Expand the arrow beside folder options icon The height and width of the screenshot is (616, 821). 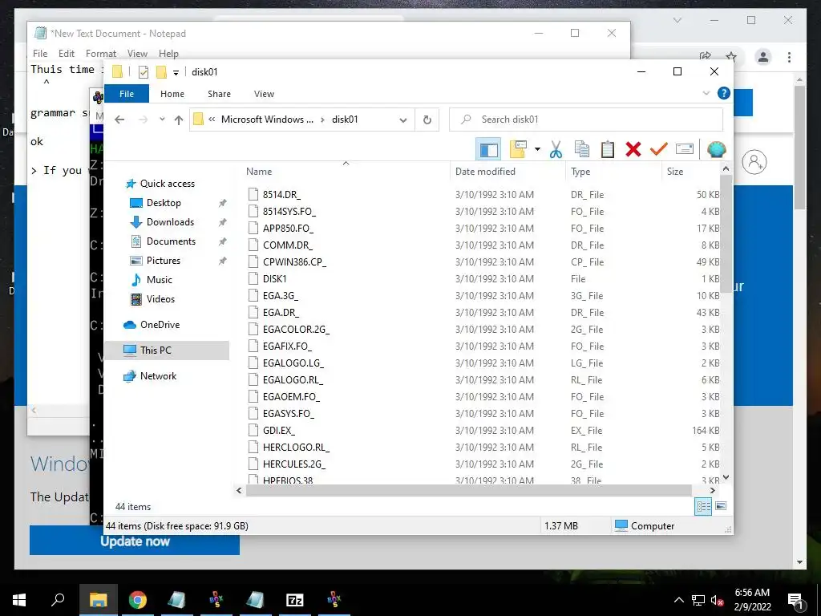coord(537,149)
